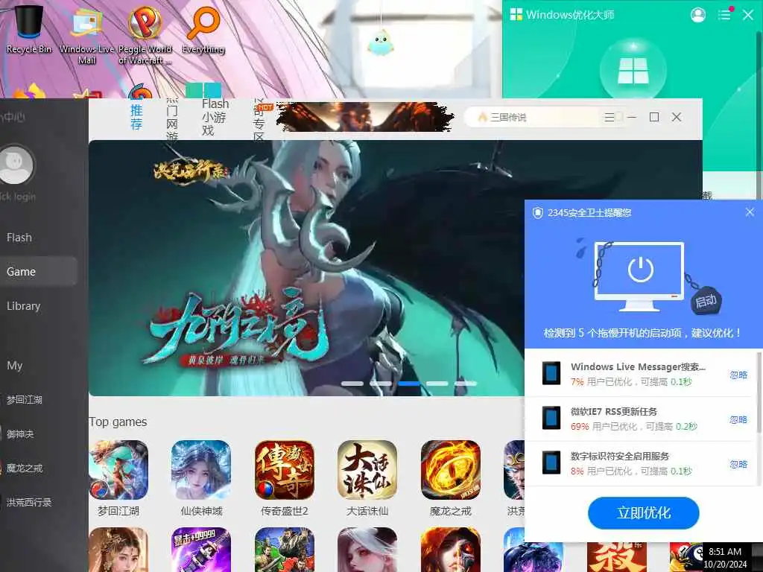Viewport: 763px width, 572px height.
Task: Open the 杀 game icon in bottom row
Action: click(617, 557)
